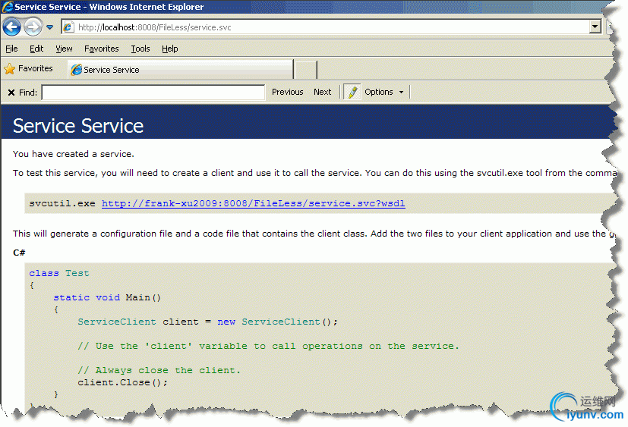Click Next in the Find bar

(x=323, y=92)
